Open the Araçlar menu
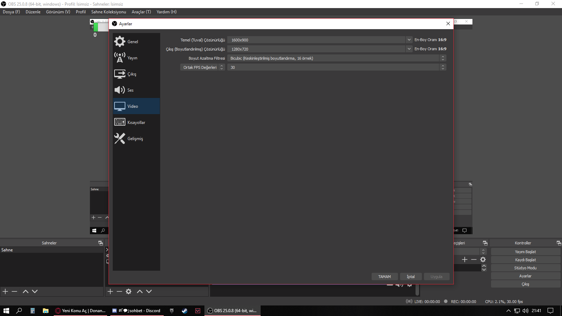562x316 pixels. 141,12
